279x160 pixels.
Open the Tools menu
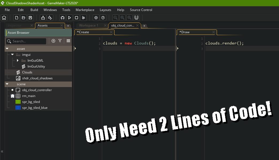click(x=66, y=10)
